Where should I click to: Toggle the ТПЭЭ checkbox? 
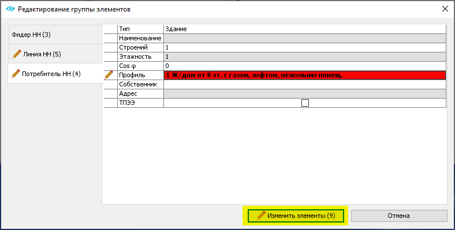tap(305, 103)
